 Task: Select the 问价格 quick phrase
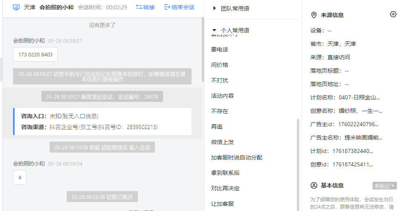point(220,65)
